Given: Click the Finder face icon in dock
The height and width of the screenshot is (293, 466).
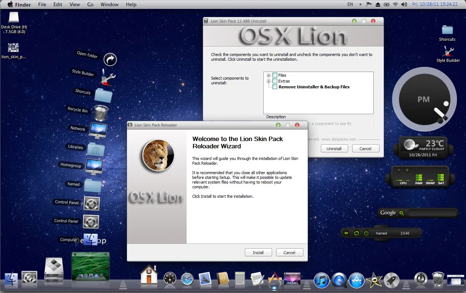Looking at the screenshot, I should (x=11, y=279).
